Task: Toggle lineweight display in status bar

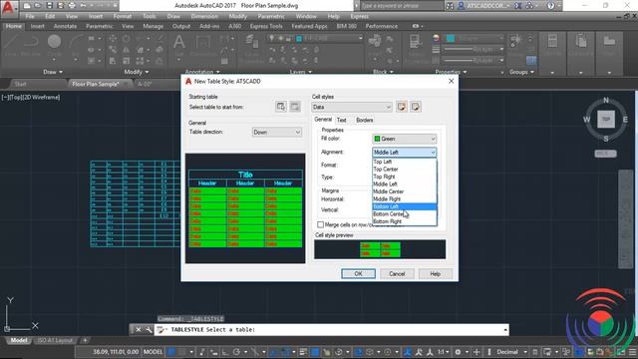Action: 303,352
